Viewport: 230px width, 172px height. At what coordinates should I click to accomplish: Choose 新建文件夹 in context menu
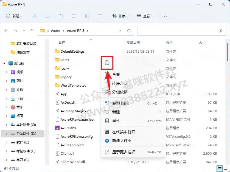[x=133, y=141]
